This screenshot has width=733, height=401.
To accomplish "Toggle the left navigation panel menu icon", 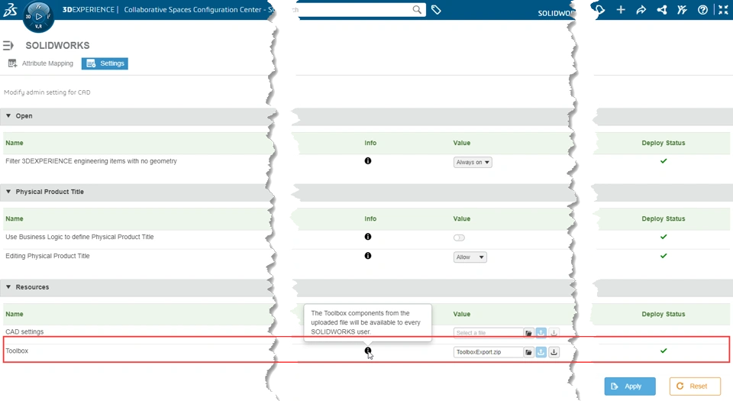I will pyautogui.click(x=8, y=45).
